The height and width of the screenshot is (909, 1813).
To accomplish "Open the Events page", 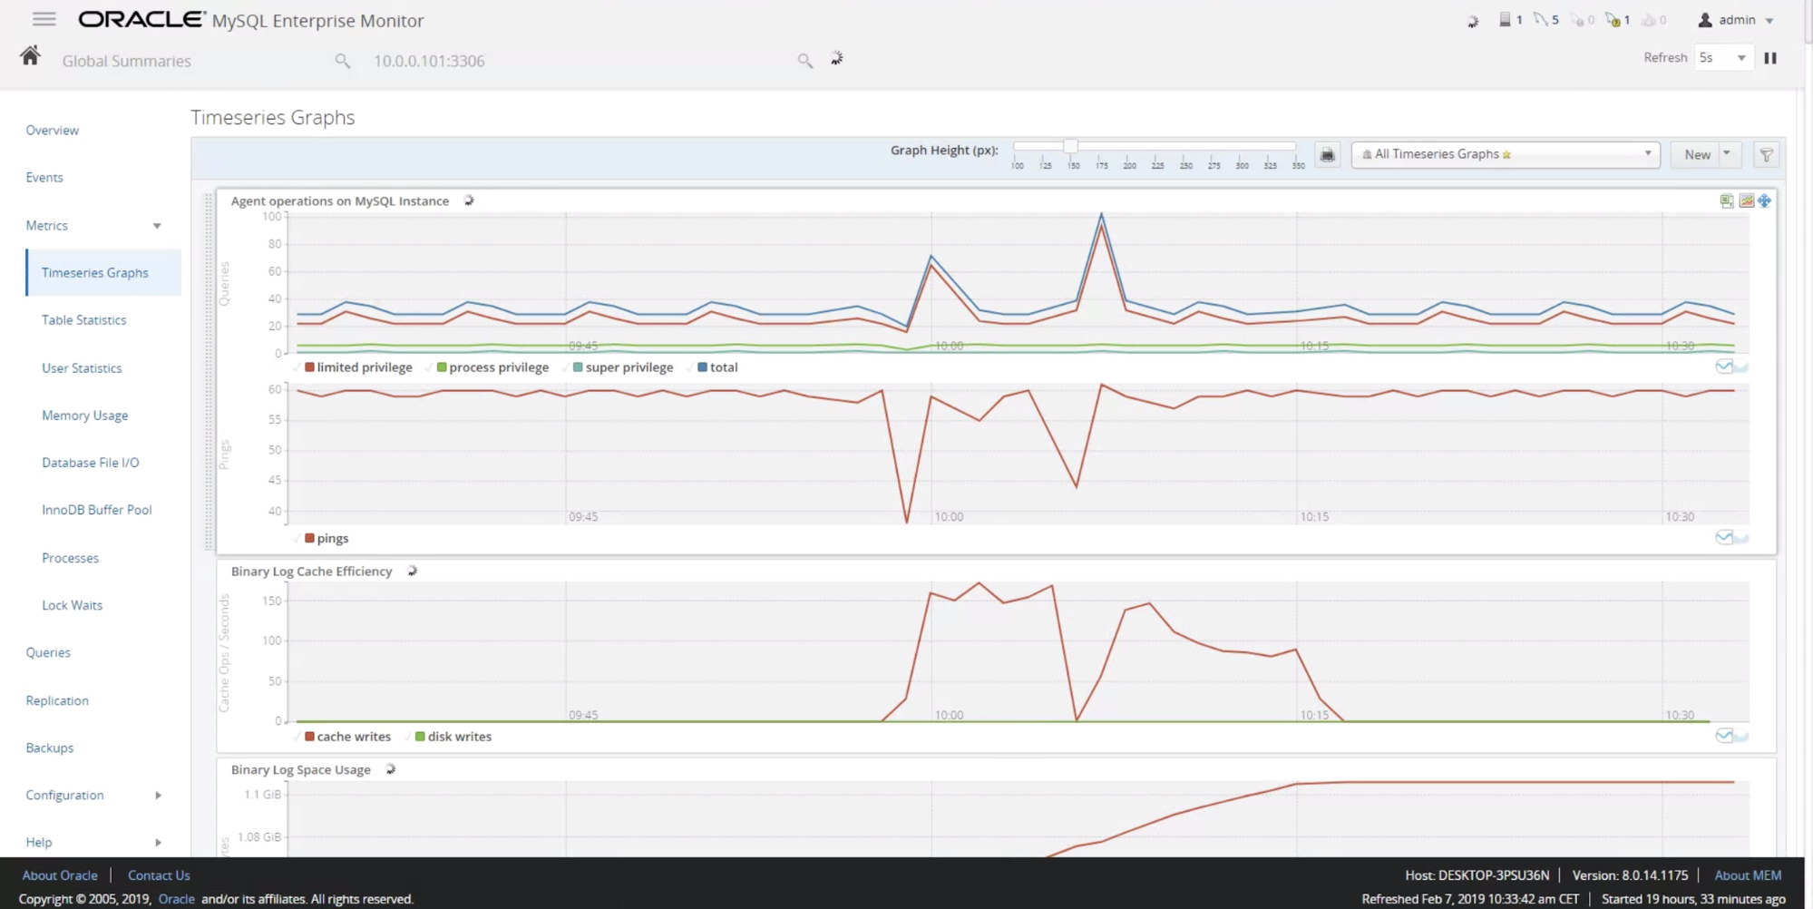I will pos(44,178).
